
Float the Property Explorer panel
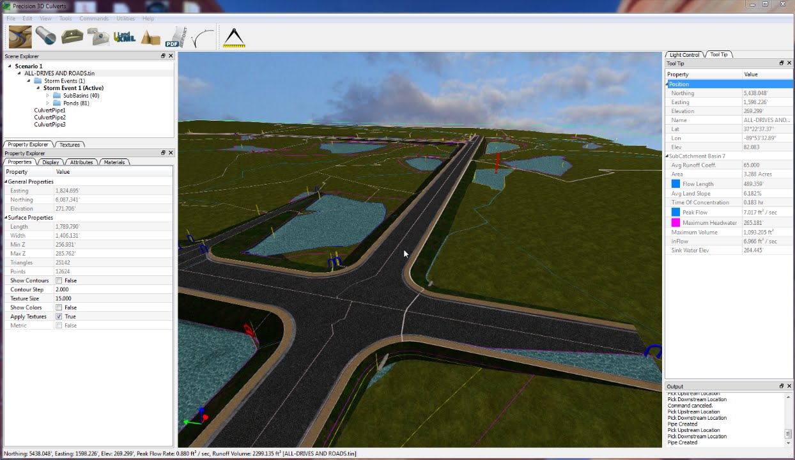tap(163, 153)
